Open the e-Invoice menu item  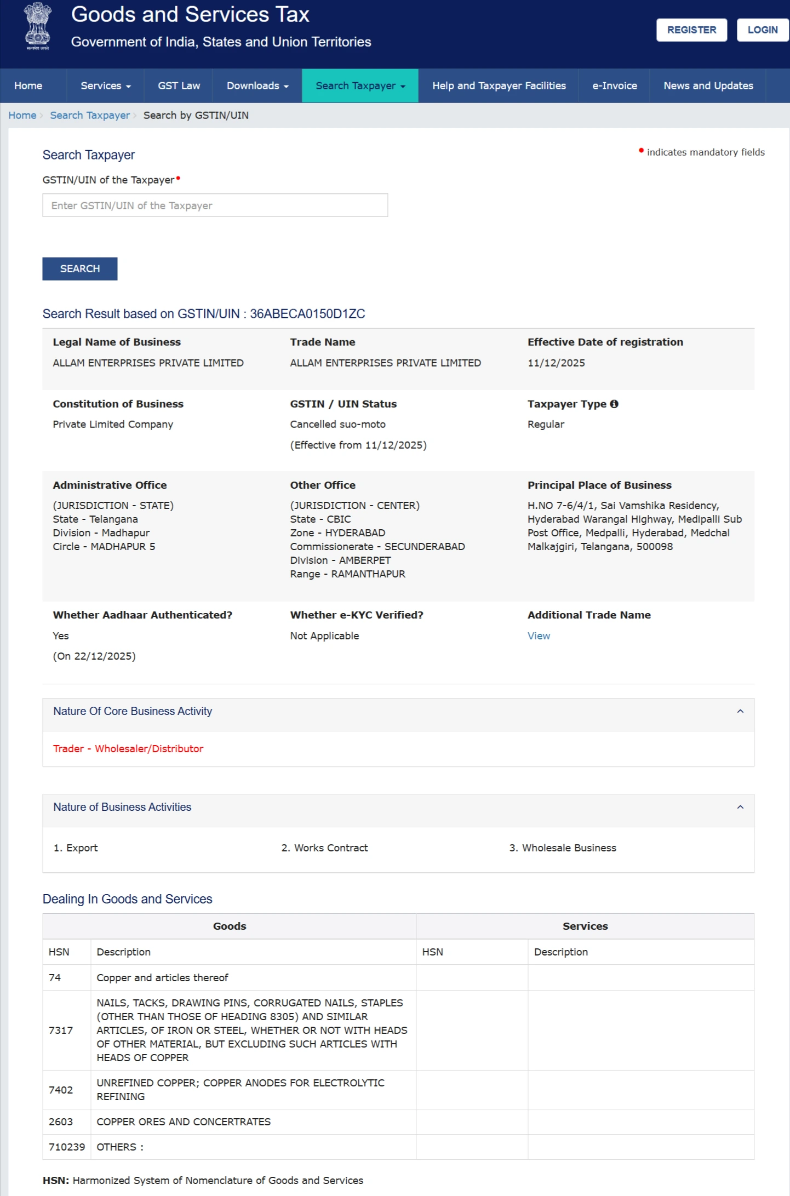(x=615, y=85)
